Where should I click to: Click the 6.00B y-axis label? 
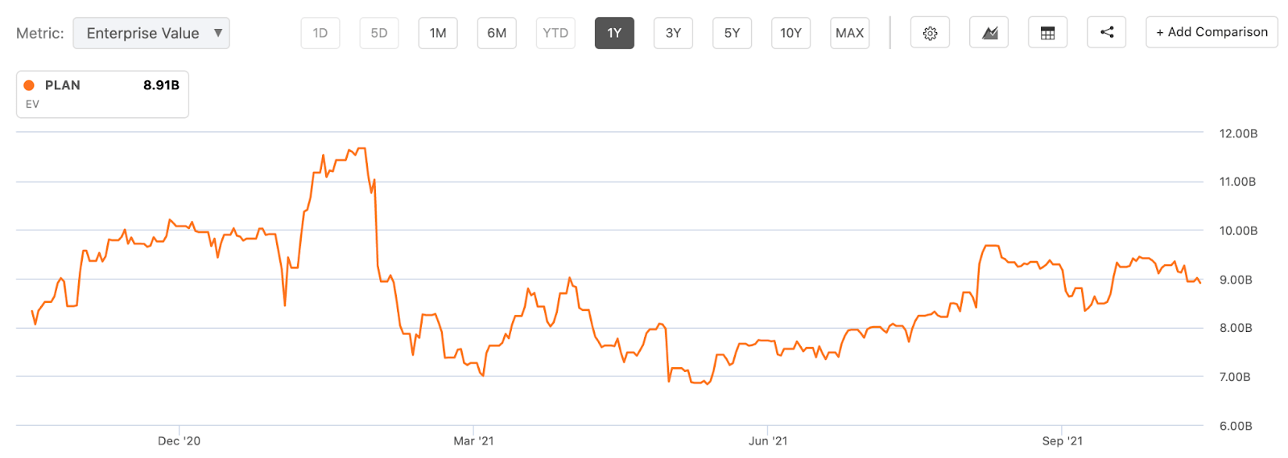1236,426
